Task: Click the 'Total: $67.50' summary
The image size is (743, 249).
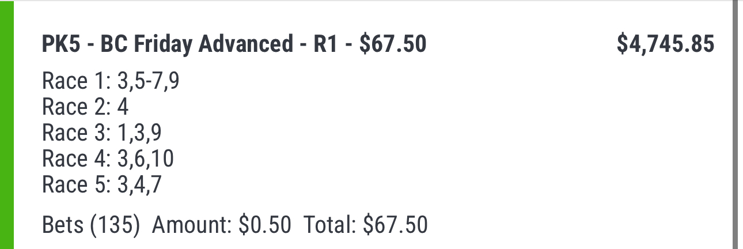Action: coord(366,225)
